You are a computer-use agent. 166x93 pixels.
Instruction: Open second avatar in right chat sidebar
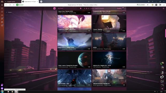click(162, 68)
